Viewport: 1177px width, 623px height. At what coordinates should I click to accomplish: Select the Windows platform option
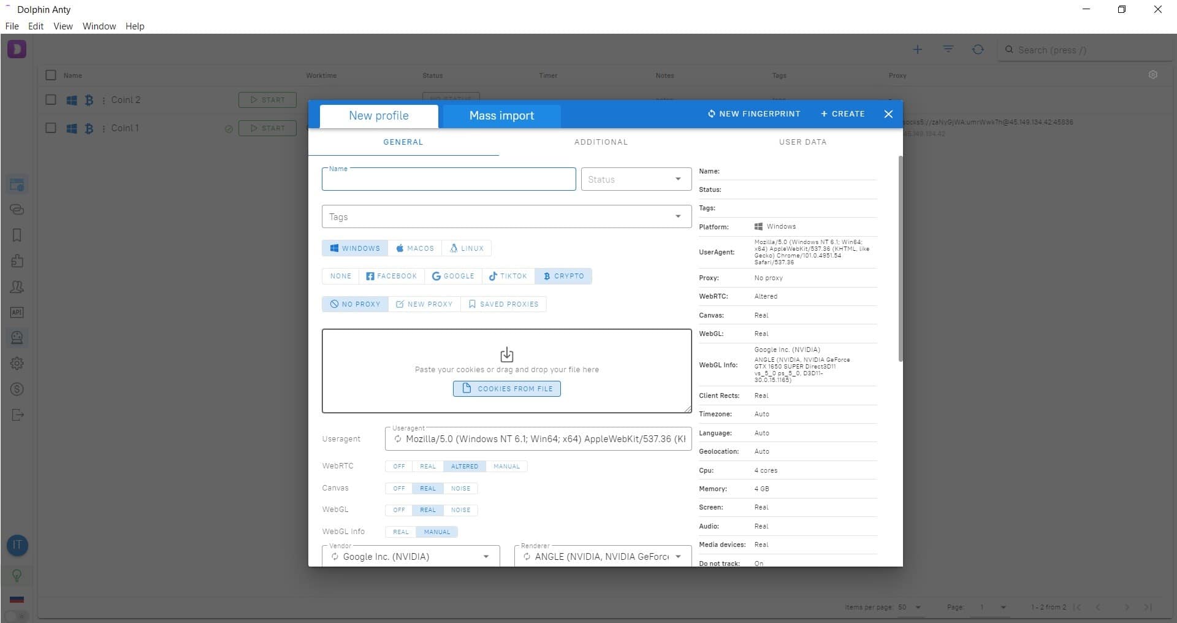355,248
